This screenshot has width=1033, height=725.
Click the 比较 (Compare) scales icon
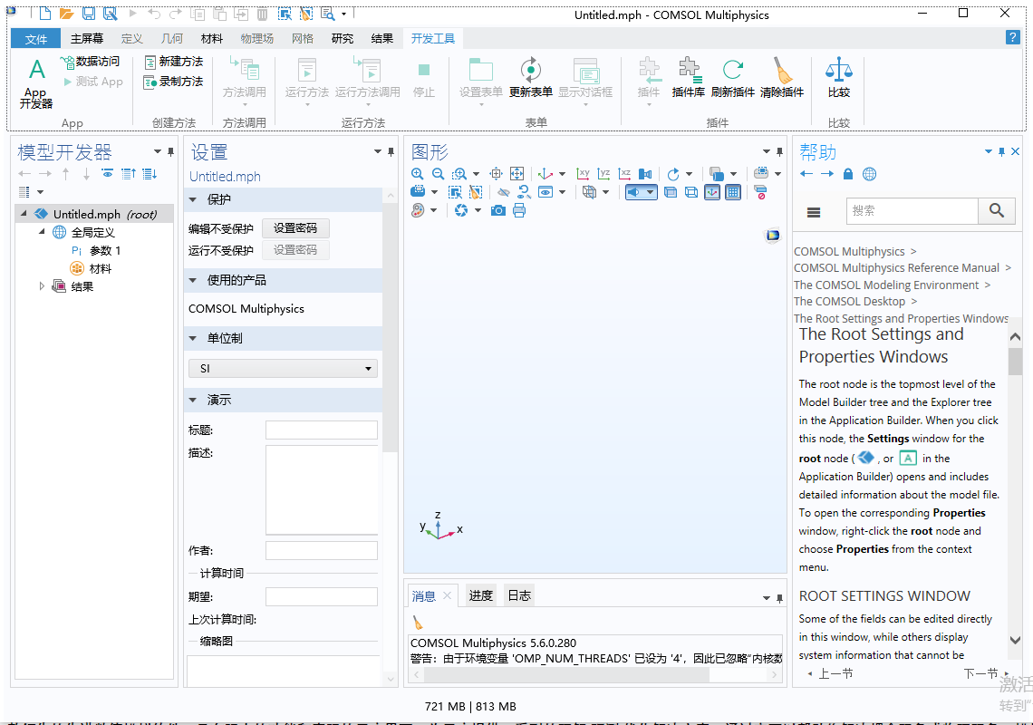click(839, 78)
